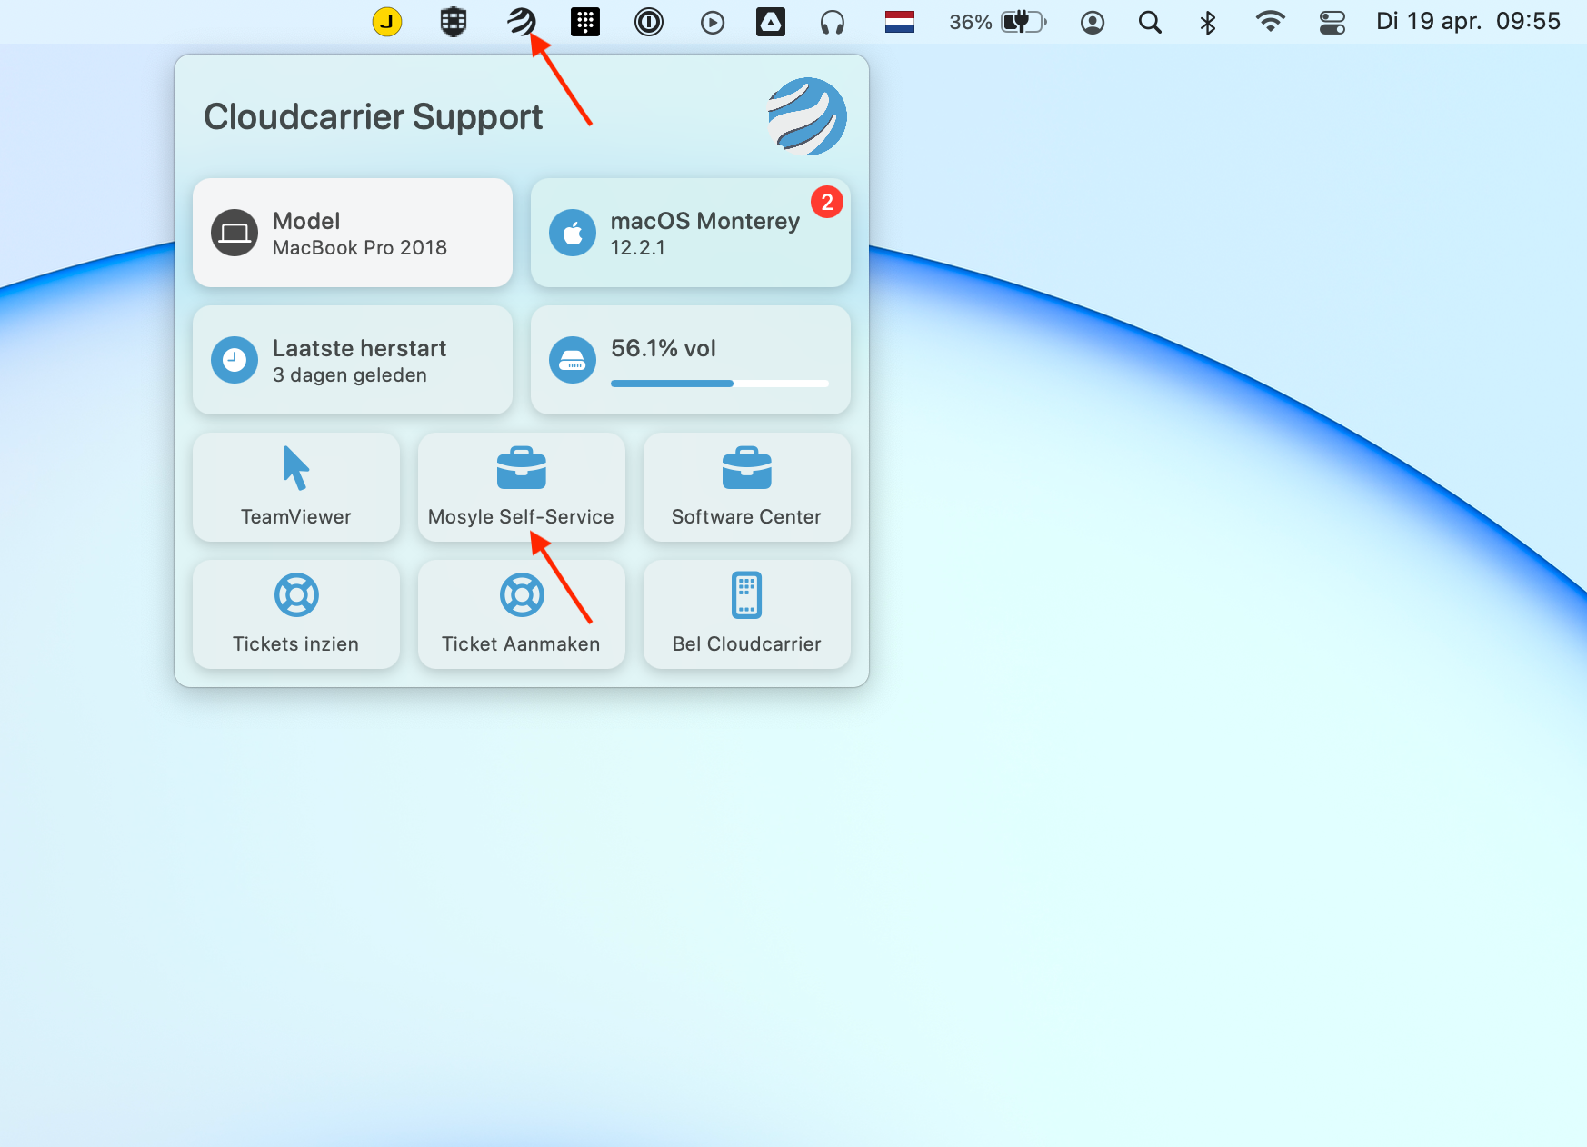
Task: Open the Laatste herstart info tile
Action: point(353,360)
